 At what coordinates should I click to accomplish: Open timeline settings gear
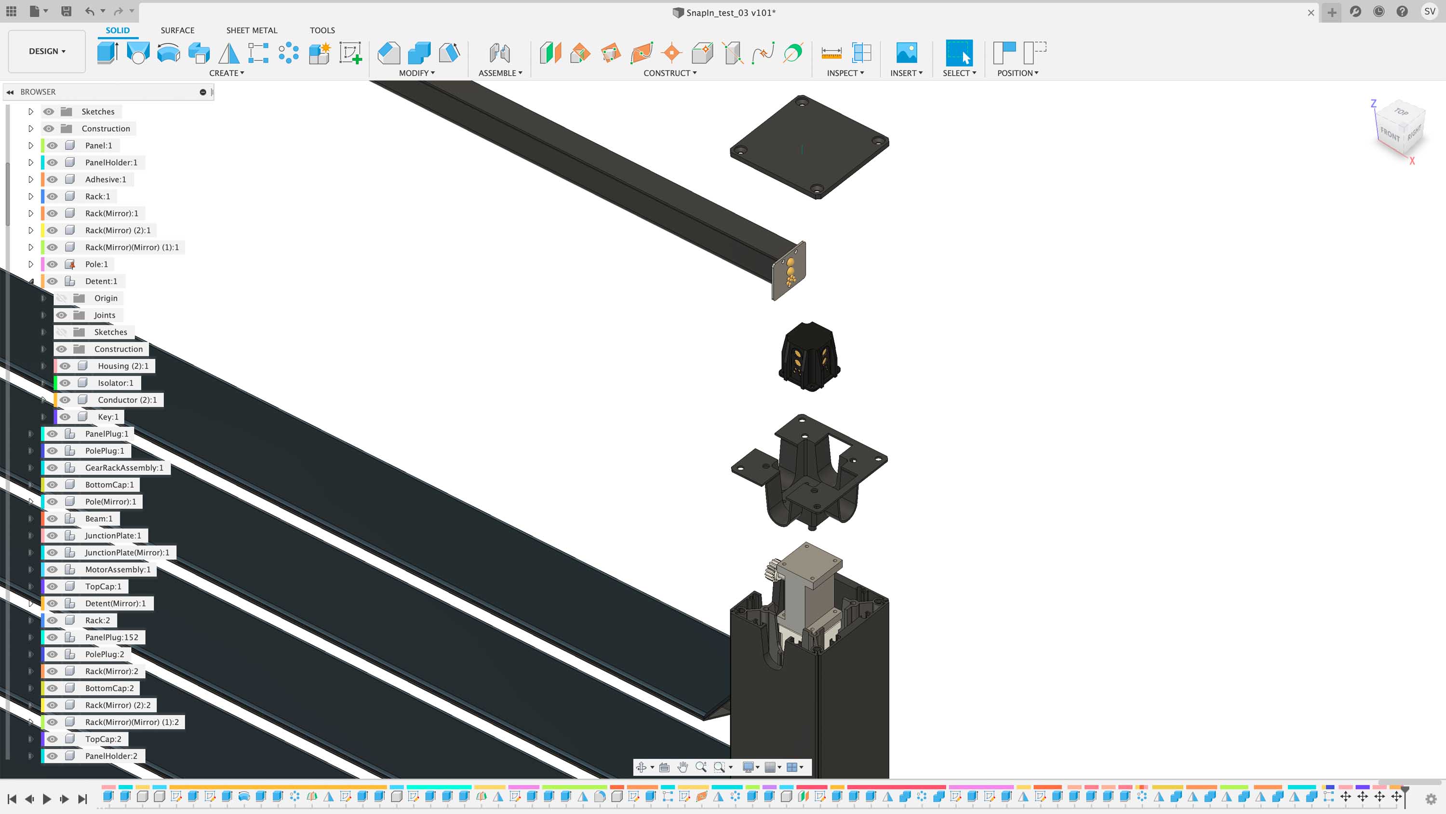coord(1431,798)
